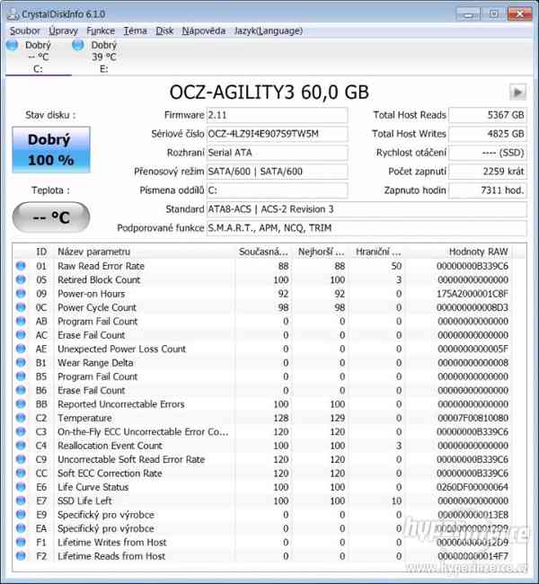This screenshot has width=539, height=584.
Task: Click the status icon for Lifetime Reads from Host
Action: click(21, 555)
